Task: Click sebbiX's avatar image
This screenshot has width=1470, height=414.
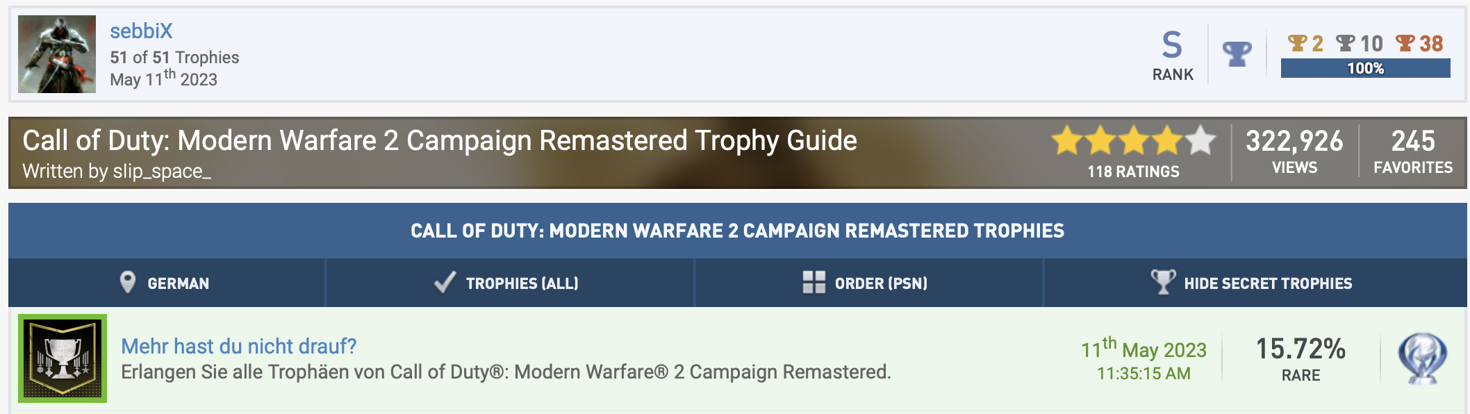Action: (57, 54)
